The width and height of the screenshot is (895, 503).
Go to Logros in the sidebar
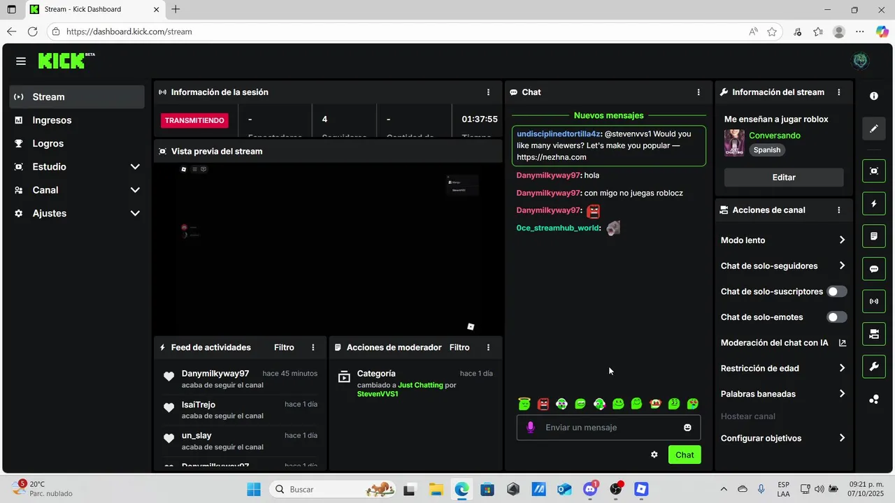(x=77, y=143)
